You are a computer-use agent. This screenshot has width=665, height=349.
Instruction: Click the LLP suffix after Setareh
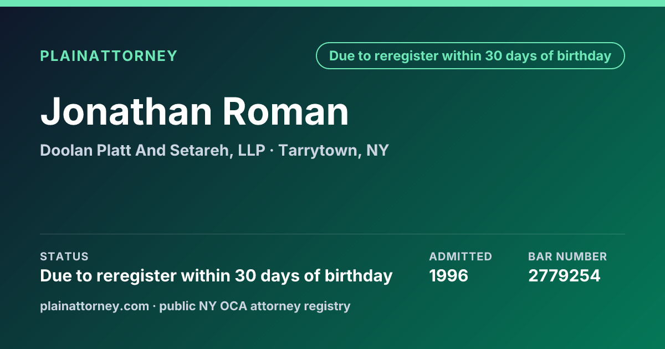point(251,151)
